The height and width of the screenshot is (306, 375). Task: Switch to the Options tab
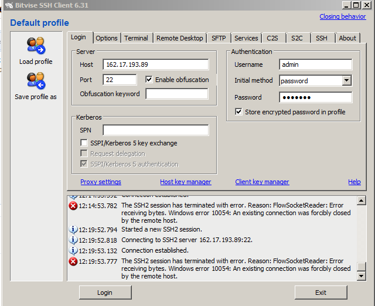click(107, 38)
